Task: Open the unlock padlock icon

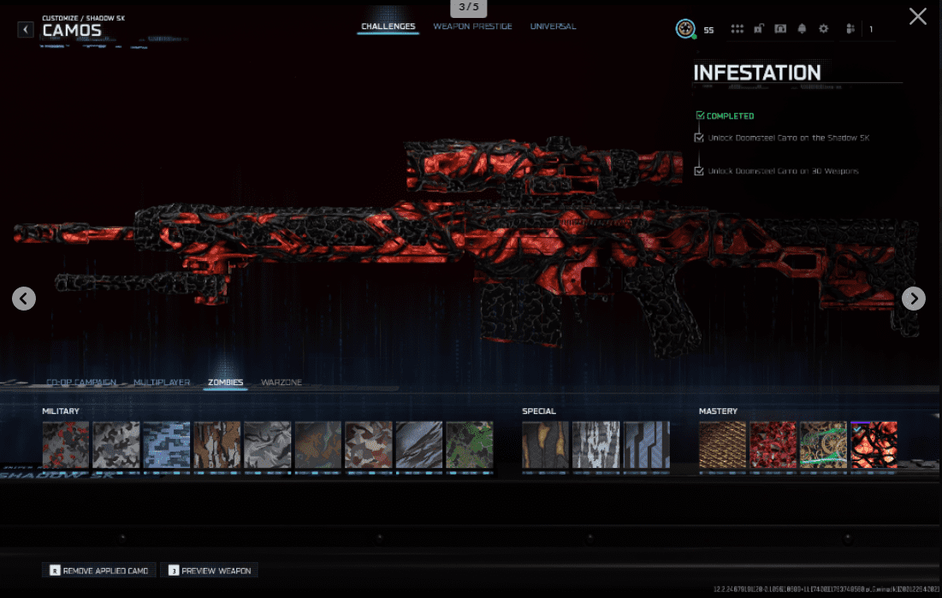Action: 759,28
